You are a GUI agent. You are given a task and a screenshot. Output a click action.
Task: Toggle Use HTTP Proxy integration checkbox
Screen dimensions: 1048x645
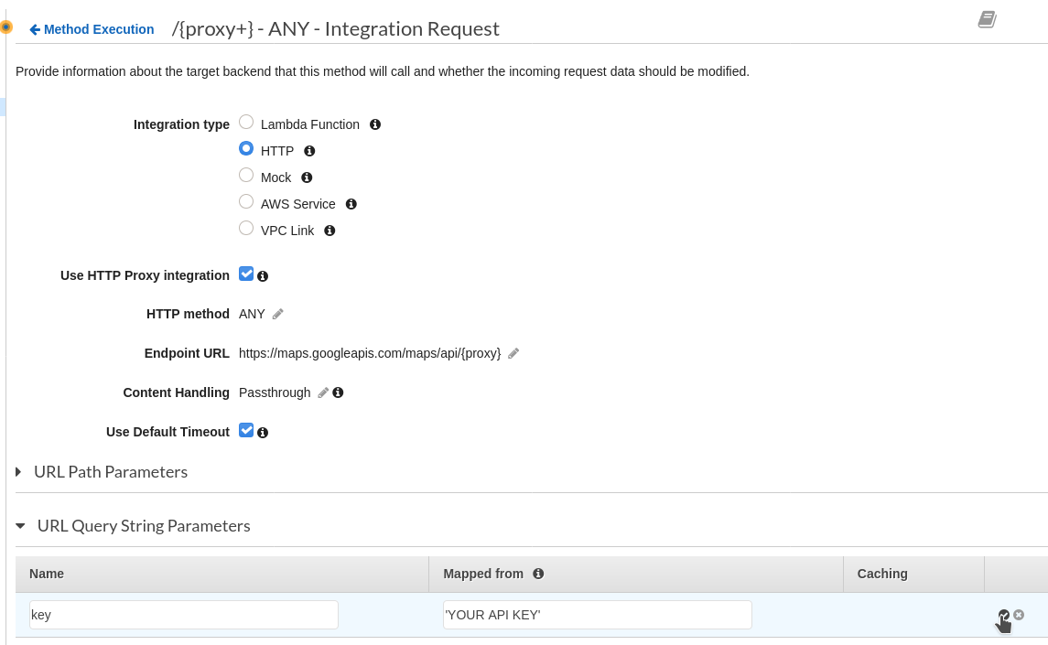[x=246, y=274]
